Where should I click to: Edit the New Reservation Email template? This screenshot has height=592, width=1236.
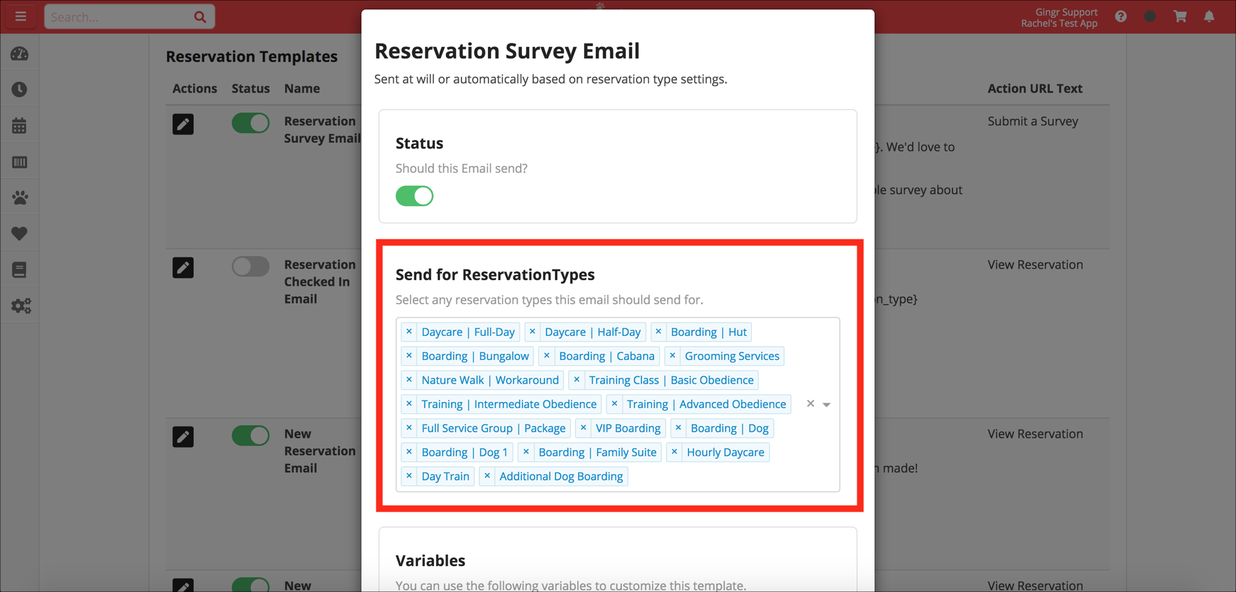[x=183, y=437]
